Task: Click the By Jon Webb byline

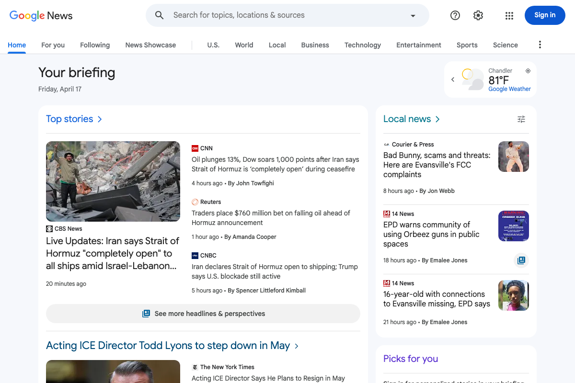Action: [x=437, y=191]
